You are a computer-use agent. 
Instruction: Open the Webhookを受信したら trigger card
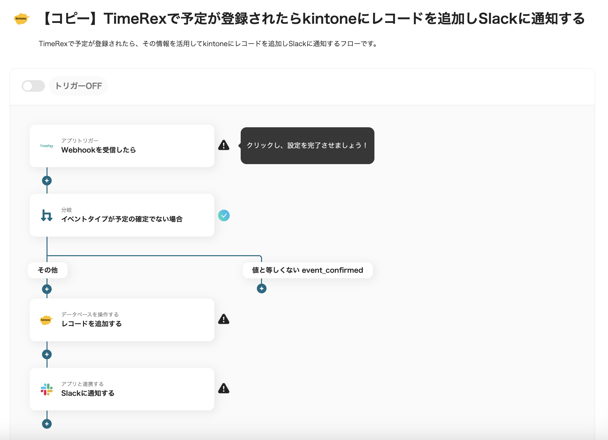pyautogui.click(x=122, y=146)
